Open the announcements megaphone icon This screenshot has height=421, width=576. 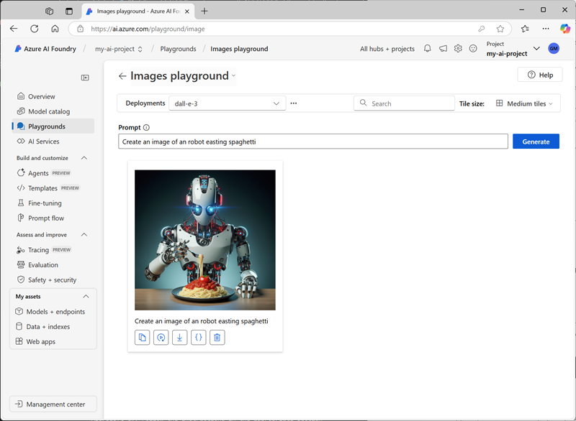pyautogui.click(x=443, y=49)
